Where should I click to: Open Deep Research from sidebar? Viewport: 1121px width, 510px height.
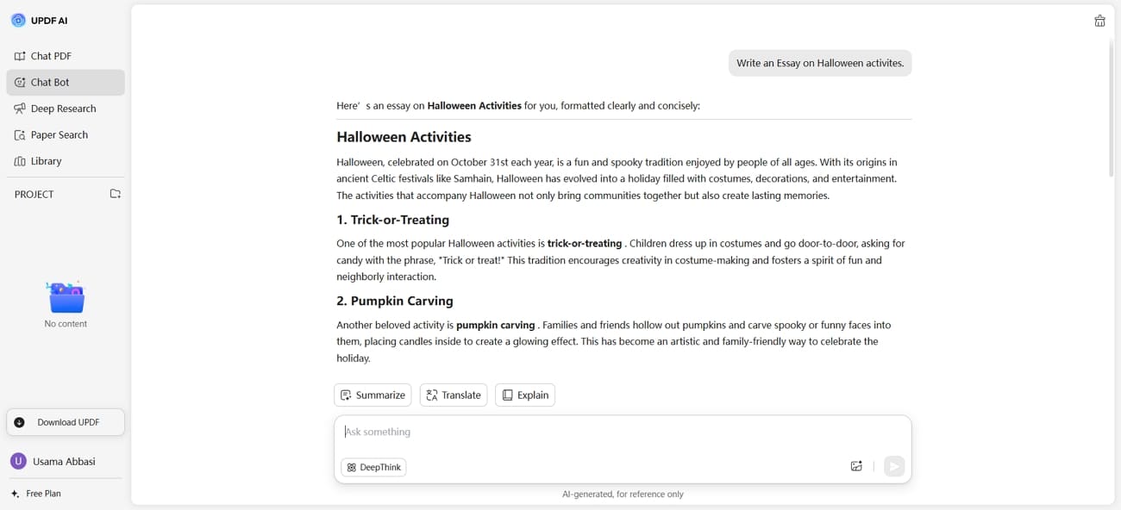click(x=63, y=109)
